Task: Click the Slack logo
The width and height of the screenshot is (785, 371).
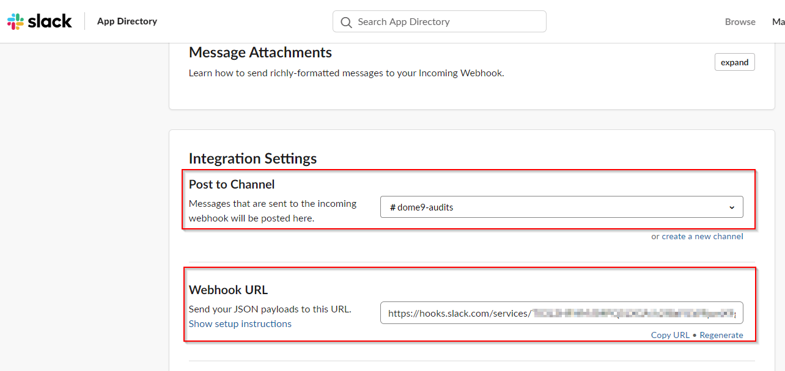Action: point(40,21)
